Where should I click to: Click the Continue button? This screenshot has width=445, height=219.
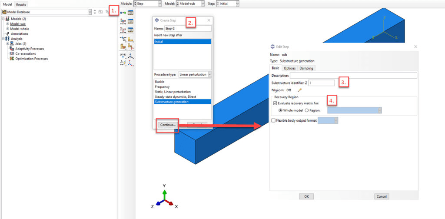[168, 125]
